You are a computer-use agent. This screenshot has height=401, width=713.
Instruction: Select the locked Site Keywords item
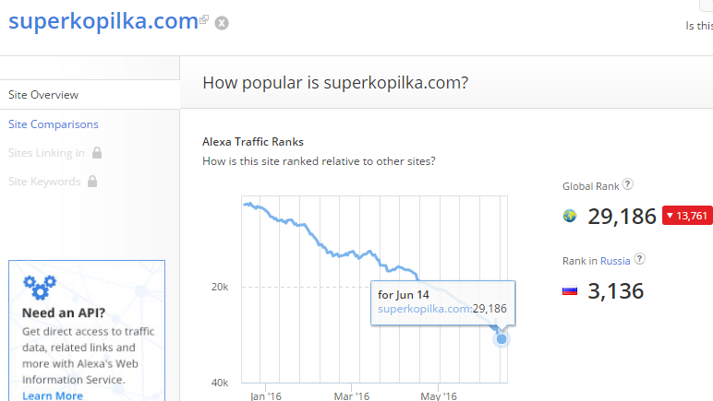[x=44, y=182]
